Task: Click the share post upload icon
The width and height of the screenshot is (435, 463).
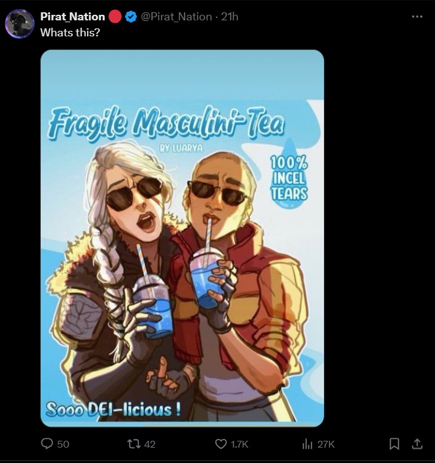Action: coord(417,444)
